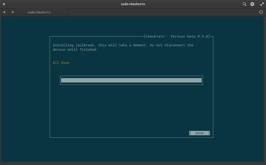Focus the empty area below the progress bar
This screenshot has width=266, height=165.
pos(131,109)
